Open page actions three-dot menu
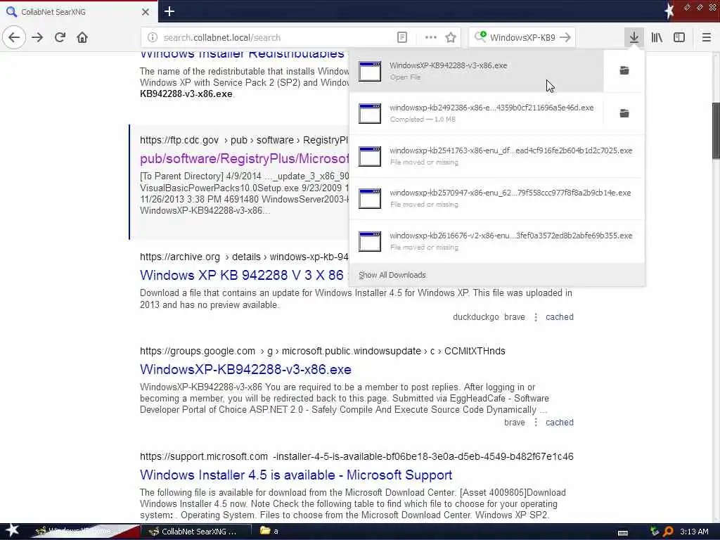 click(430, 37)
